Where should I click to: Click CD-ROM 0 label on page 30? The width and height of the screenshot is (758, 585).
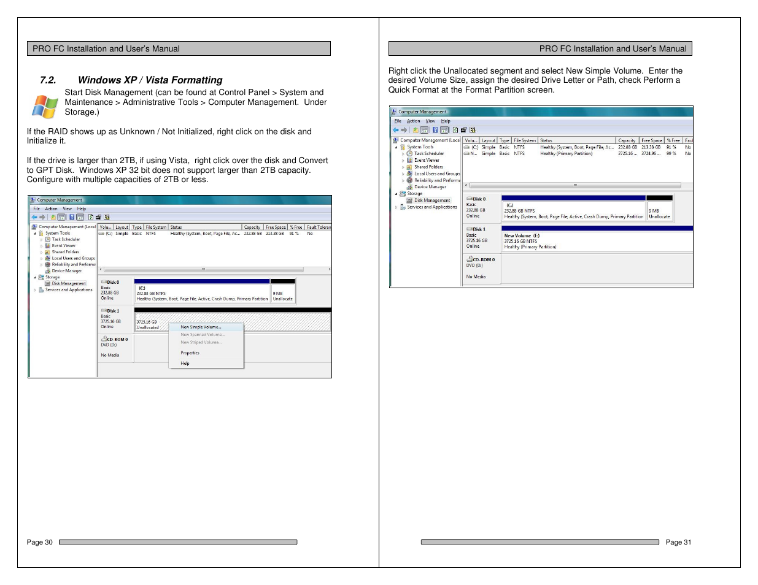[x=115, y=339]
